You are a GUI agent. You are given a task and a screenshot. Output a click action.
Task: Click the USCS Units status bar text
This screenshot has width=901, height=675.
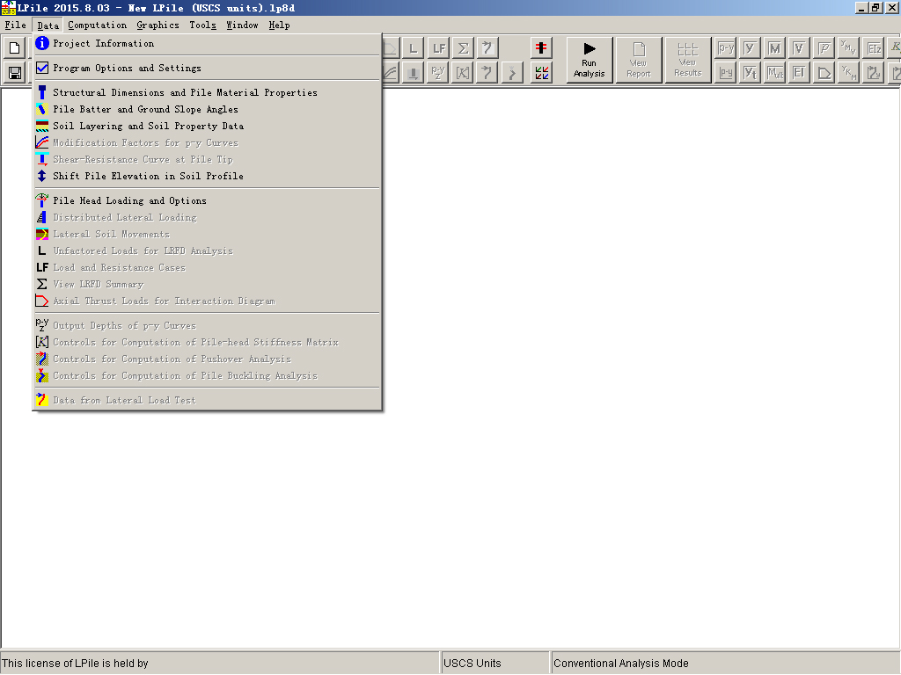point(472,664)
